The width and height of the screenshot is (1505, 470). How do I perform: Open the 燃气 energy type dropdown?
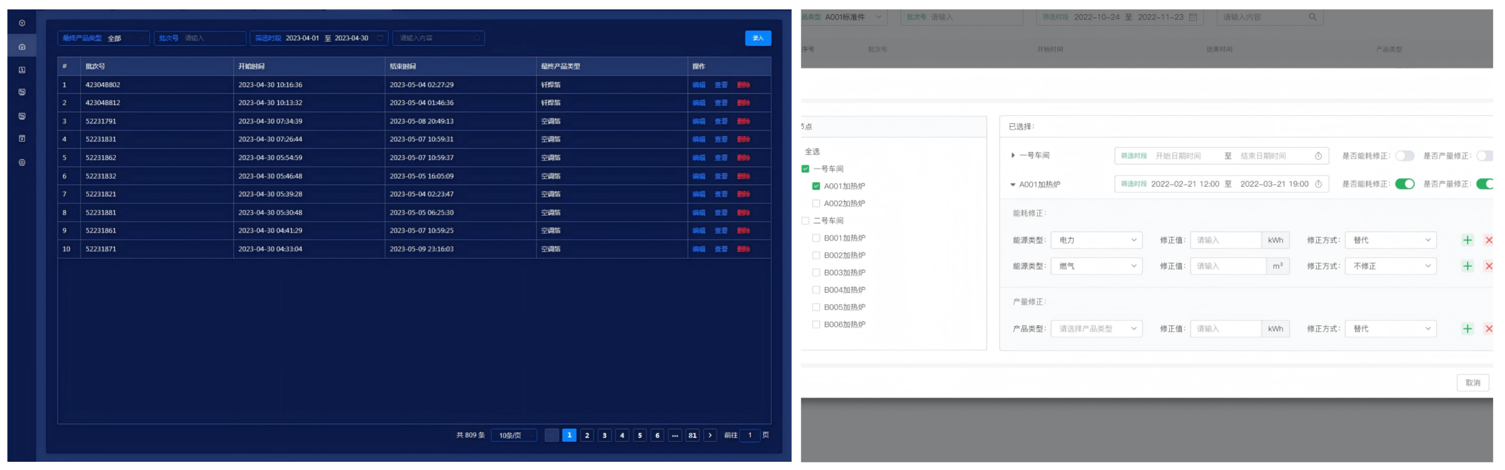click(1096, 266)
